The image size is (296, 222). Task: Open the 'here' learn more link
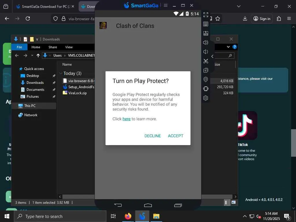pos(127,119)
